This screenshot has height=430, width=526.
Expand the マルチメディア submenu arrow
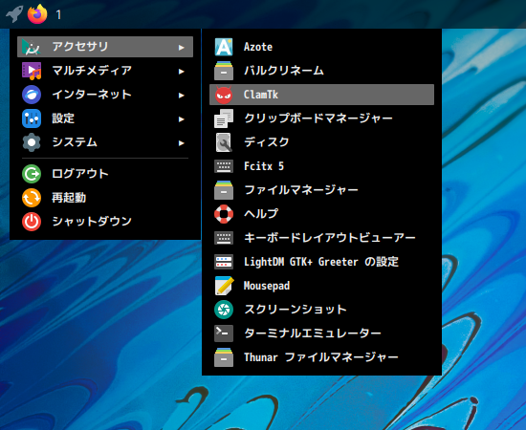(181, 71)
